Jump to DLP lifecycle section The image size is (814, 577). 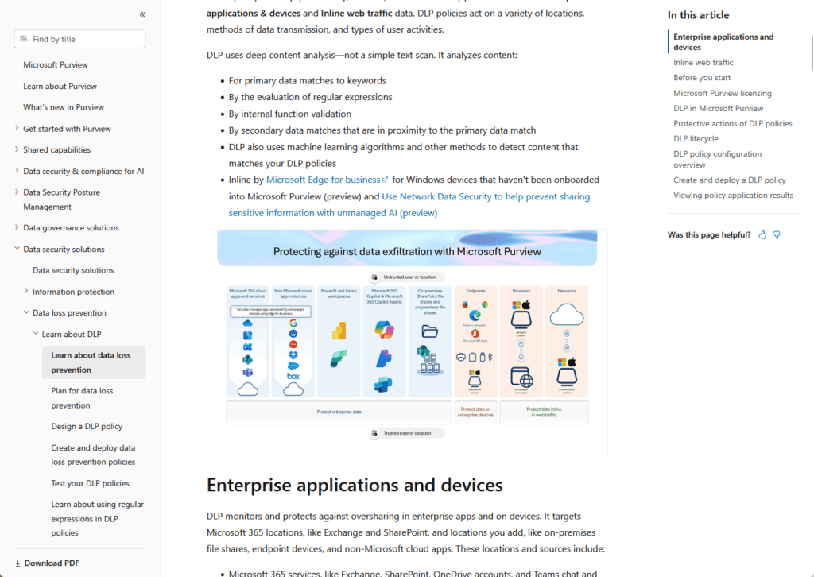click(x=696, y=138)
